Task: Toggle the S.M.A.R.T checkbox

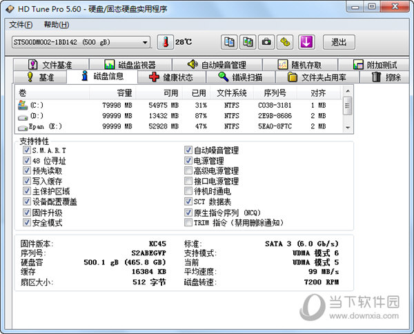Action: [26, 150]
